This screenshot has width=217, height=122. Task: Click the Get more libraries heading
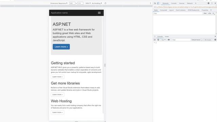[65, 83]
